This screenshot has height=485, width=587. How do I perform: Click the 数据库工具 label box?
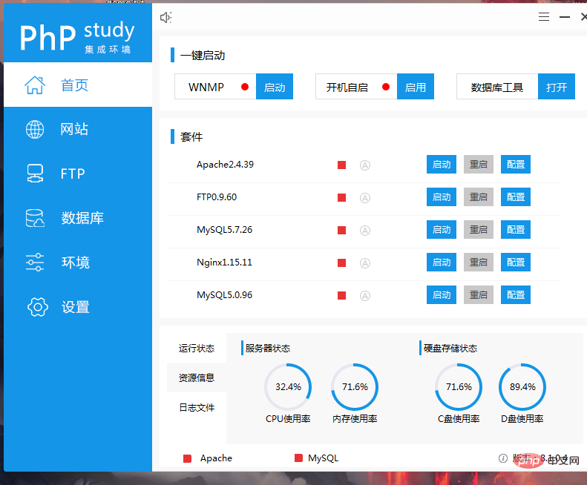(x=497, y=87)
